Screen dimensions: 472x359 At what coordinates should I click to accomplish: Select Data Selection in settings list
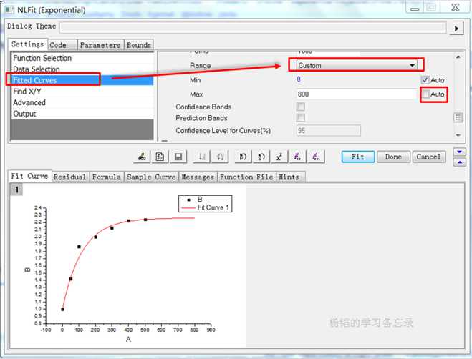tap(82, 69)
